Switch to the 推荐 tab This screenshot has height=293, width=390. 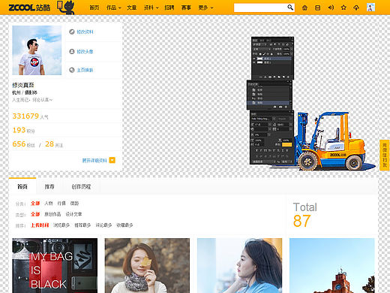[49, 186]
